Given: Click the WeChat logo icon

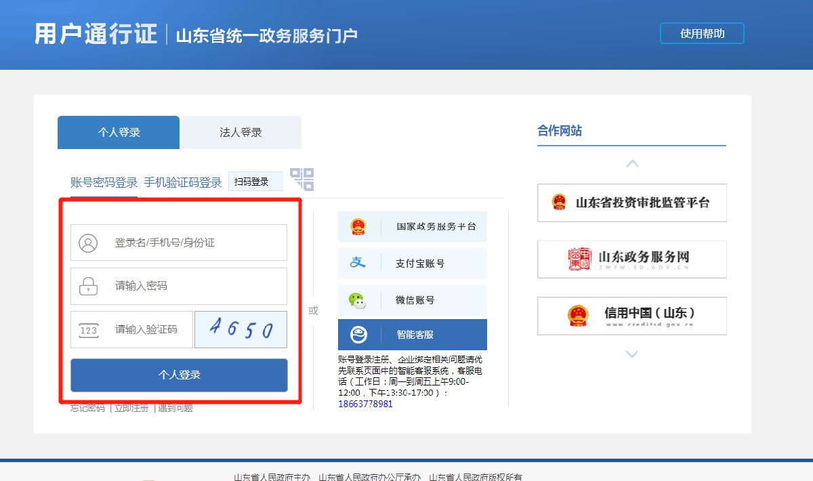Looking at the screenshot, I should point(358,300).
